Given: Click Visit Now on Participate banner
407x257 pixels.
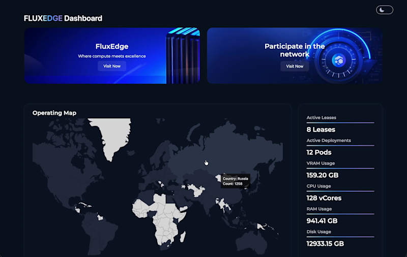Looking at the screenshot, I should pos(295,67).
